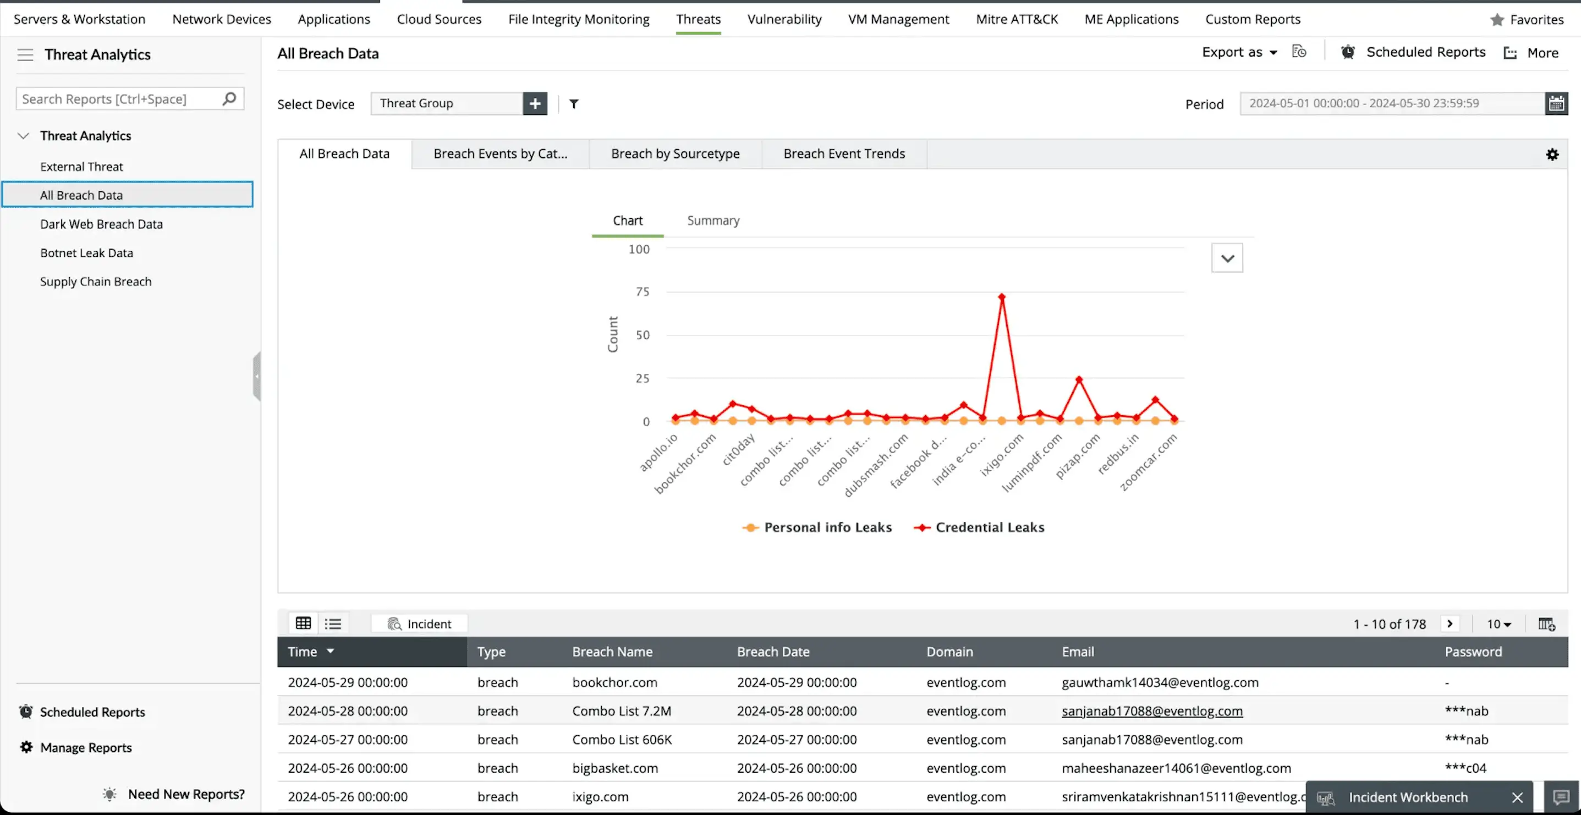
Task: Open the hamburger menu beside Threat Analytics
Action: pyautogui.click(x=25, y=54)
